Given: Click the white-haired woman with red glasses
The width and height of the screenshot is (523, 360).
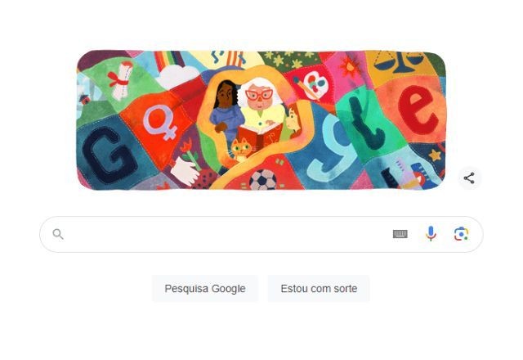Looking at the screenshot, I should pyautogui.click(x=261, y=106).
